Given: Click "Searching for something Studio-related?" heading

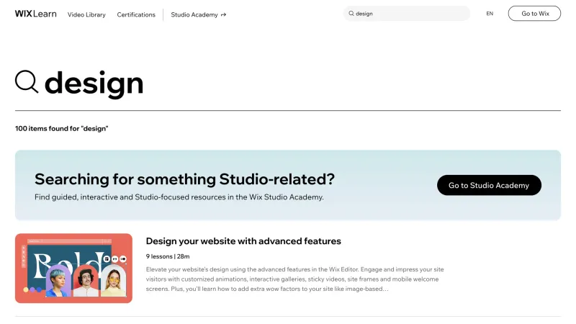Looking at the screenshot, I should [x=184, y=179].
